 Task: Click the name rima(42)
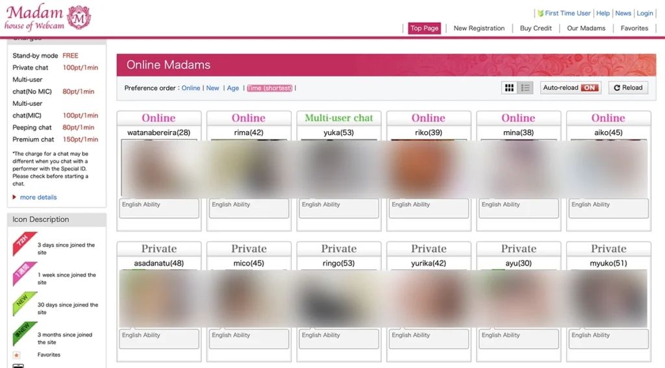pyautogui.click(x=249, y=132)
